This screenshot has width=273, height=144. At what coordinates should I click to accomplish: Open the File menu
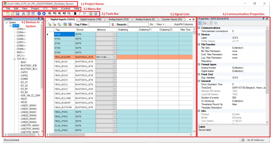click(x=8, y=8)
